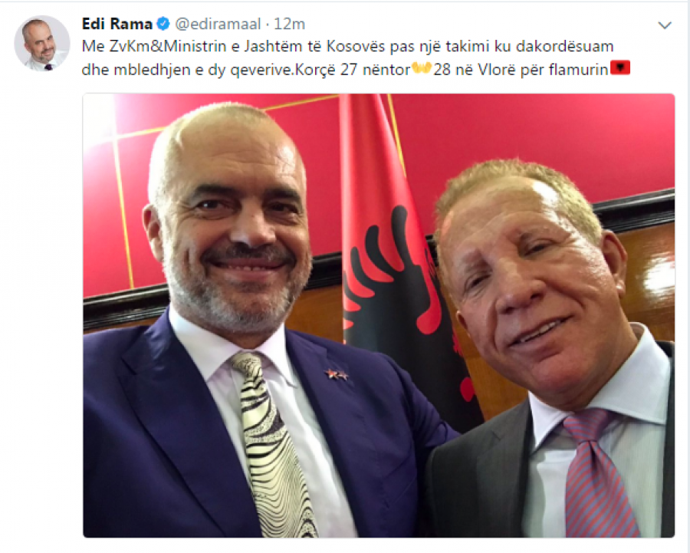The height and width of the screenshot is (553, 690).
Task: Open the Edi Rama display name link
Action: [x=117, y=24]
